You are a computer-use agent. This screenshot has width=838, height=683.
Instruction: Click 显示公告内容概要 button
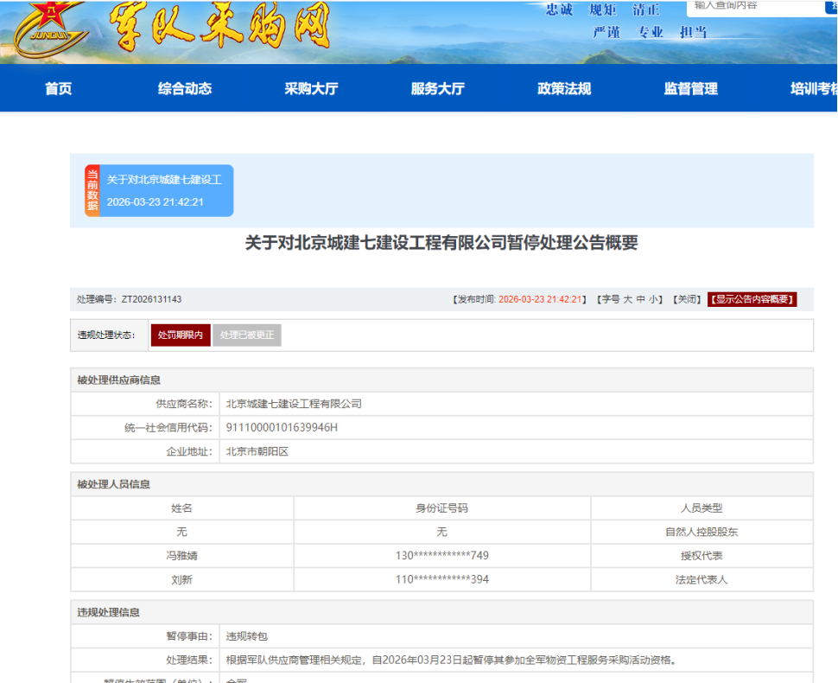[x=752, y=299]
